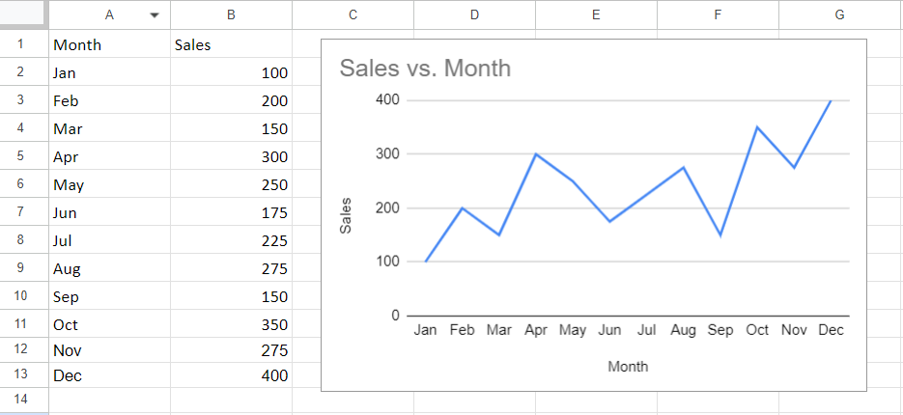The height and width of the screenshot is (415, 903).
Task: Click the Sales header cell B1
Action: tap(231, 44)
